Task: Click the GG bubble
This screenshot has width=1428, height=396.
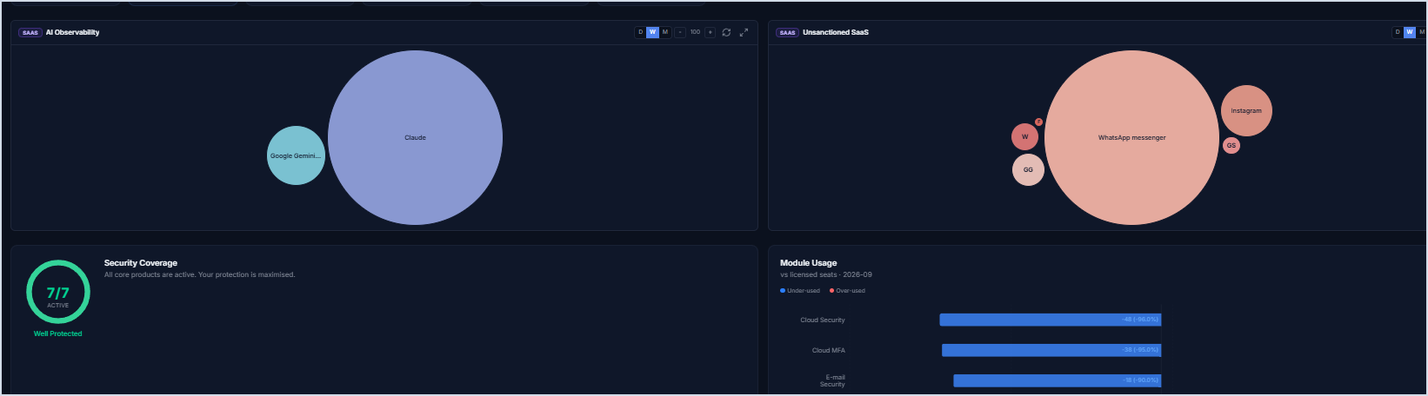Action: [x=1028, y=169]
